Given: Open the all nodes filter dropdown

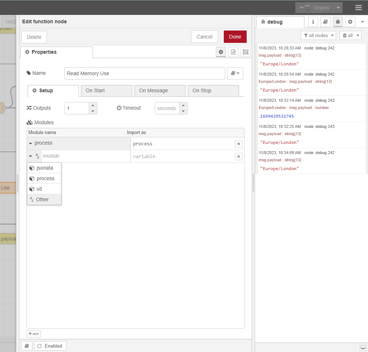Looking at the screenshot, I should (319, 36).
